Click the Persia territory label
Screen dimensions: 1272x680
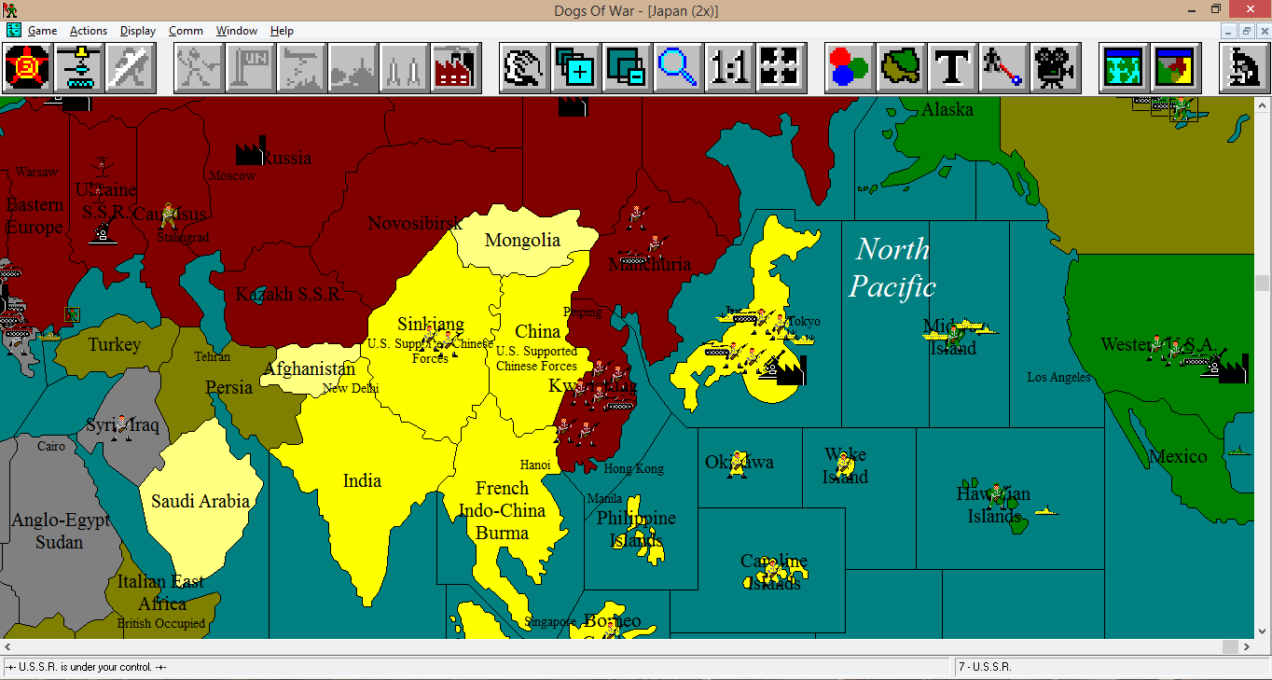228,387
